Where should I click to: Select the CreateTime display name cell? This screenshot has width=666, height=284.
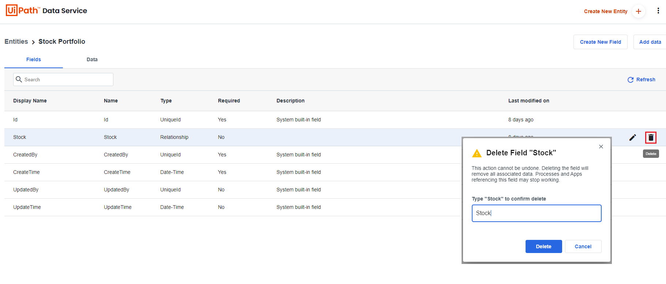tap(26, 172)
